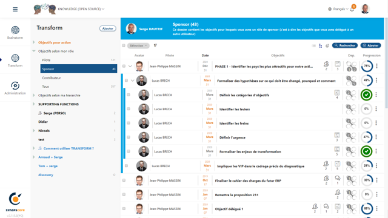Image resolution: width=388 pixels, height=218 pixels.
Task: Click completed checkmark on Formaliser les enjeux row
Action: coord(366,151)
